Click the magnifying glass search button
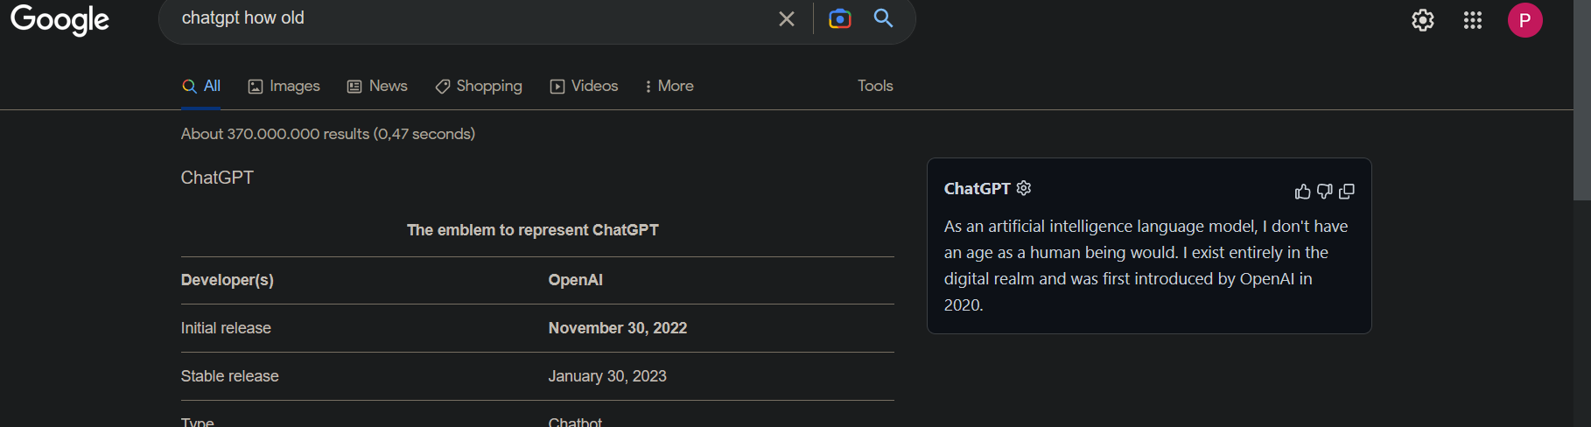The image size is (1591, 427). [883, 17]
